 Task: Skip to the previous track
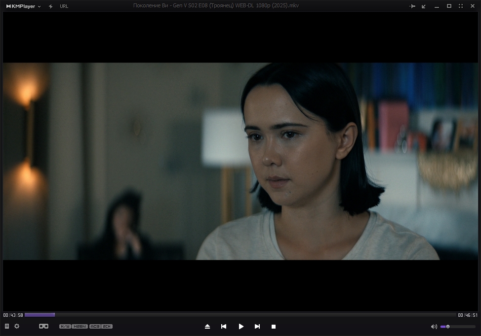pos(224,326)
